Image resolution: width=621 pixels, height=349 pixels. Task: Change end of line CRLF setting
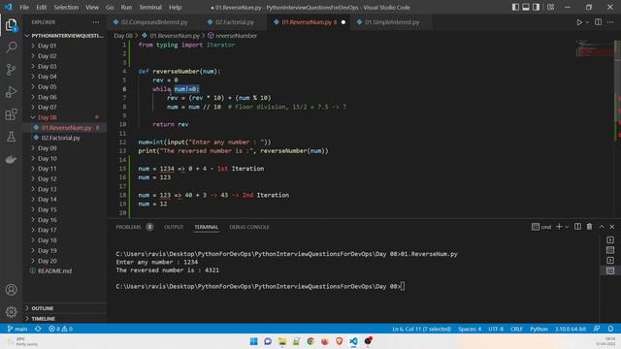pyautogui.click(x=516, y=329)
